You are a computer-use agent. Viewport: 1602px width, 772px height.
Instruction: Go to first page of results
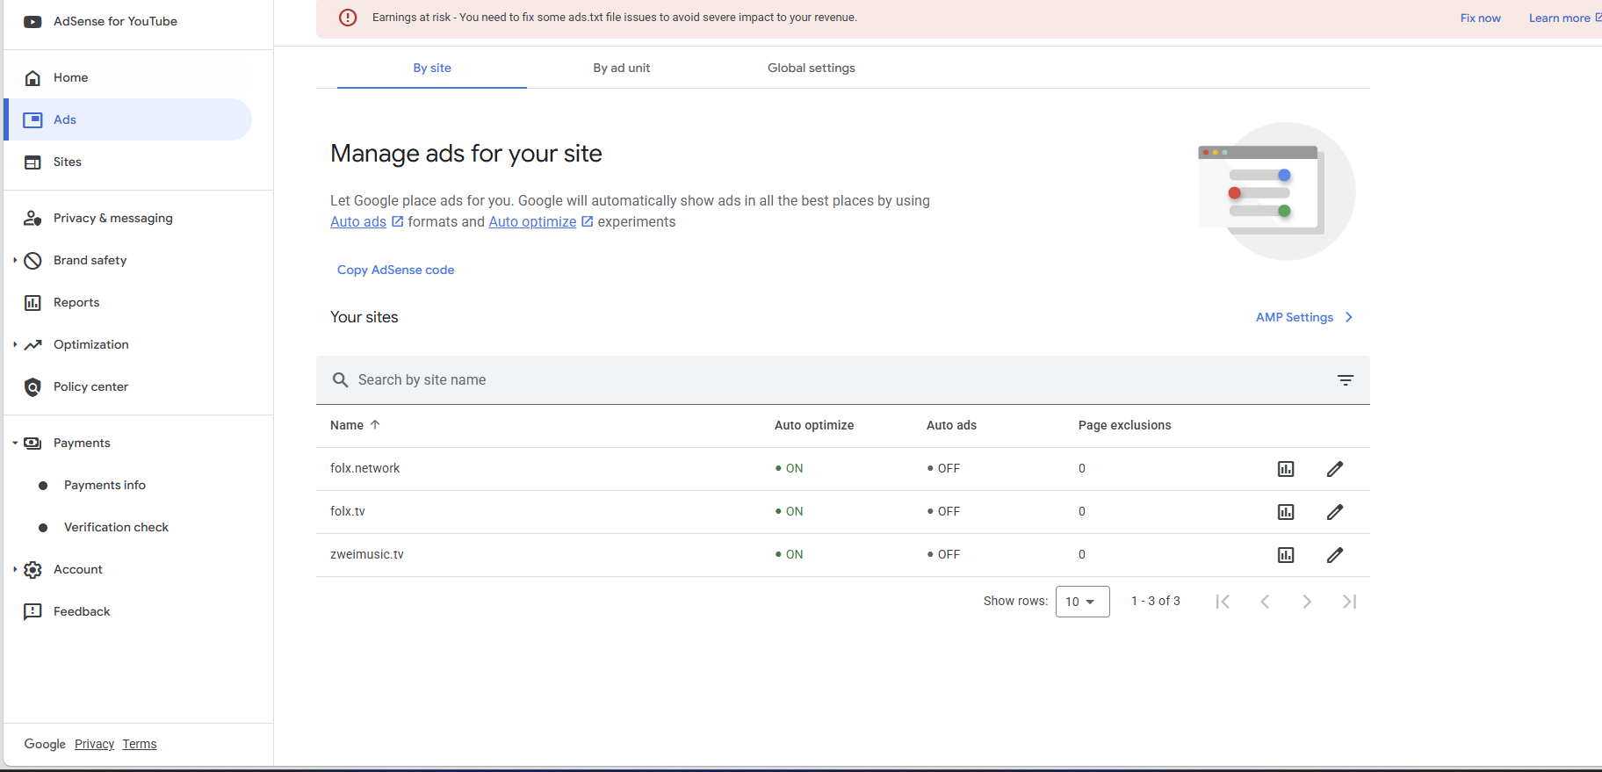point(1223,602)
